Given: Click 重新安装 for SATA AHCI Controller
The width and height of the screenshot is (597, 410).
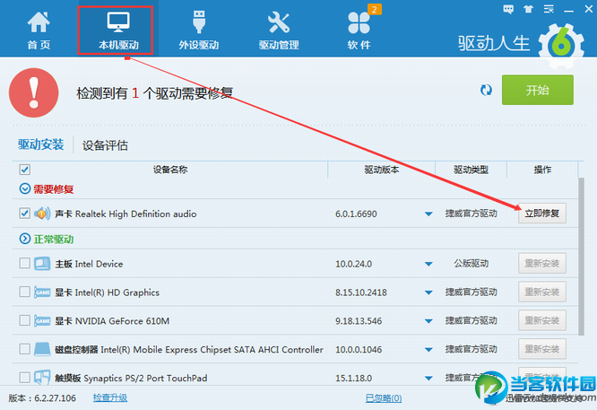Looking at the screenshot, I should point(541,349).
